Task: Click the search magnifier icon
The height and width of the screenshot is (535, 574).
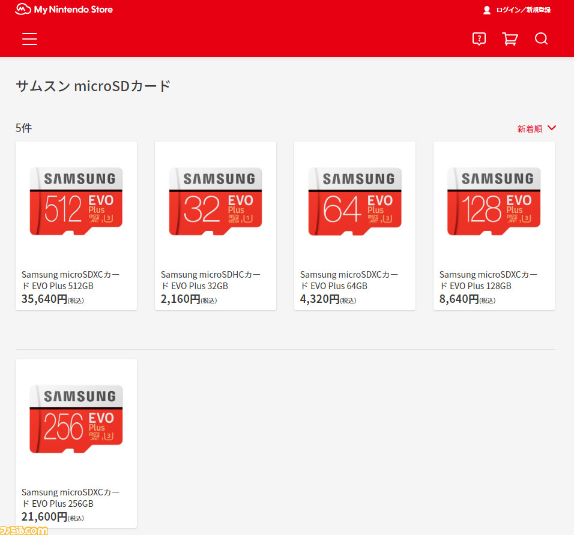Action: [x=541, y=39]
